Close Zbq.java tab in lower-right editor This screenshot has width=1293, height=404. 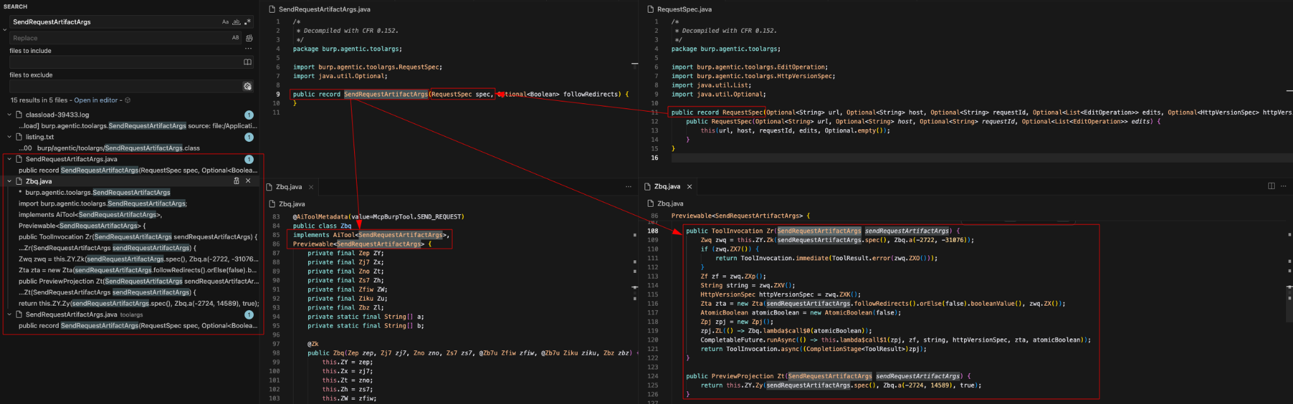tap(689, 187)
